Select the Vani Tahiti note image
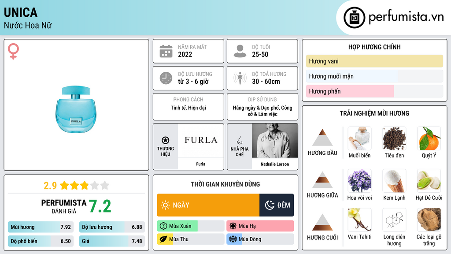Image resolution: width=451 pixels, height=254 pixels. [359, 220]
